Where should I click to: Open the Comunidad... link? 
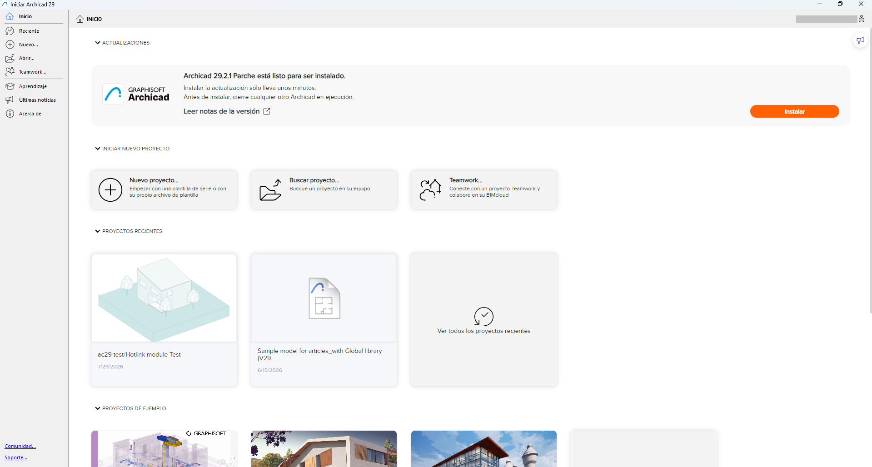[x=20, y=446]
